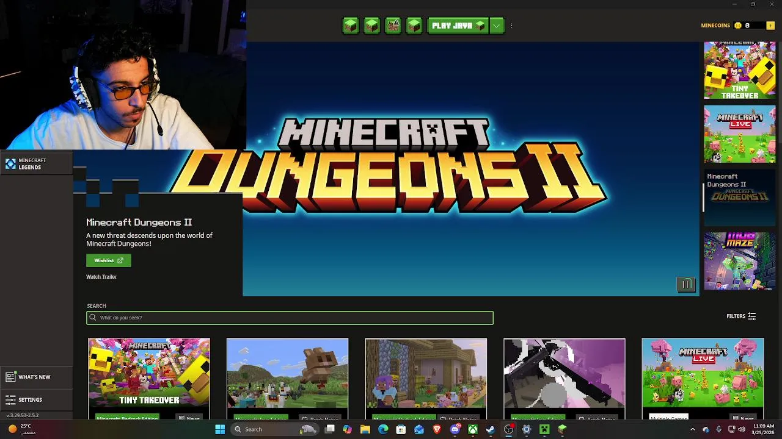This screenshot has height=439, width=782.
Task: Switch to the Creeper-face Minecraft taskbar icon
Action: click(x=544, y=429)
